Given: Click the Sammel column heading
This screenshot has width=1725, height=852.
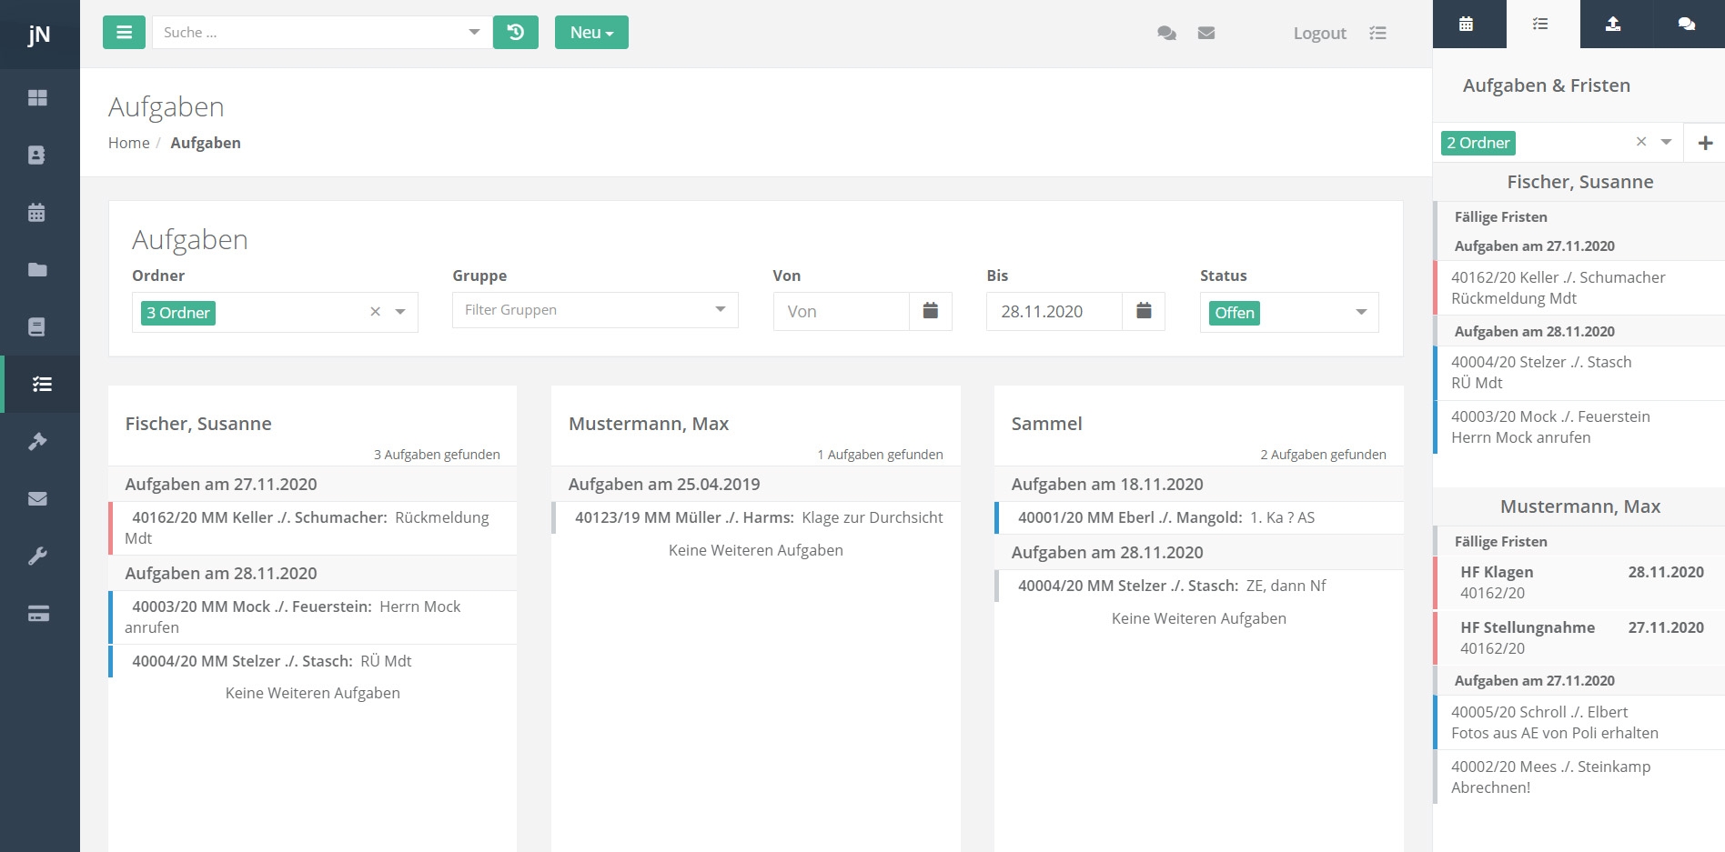Looking at the screenshot, I should click(1047, 424).
